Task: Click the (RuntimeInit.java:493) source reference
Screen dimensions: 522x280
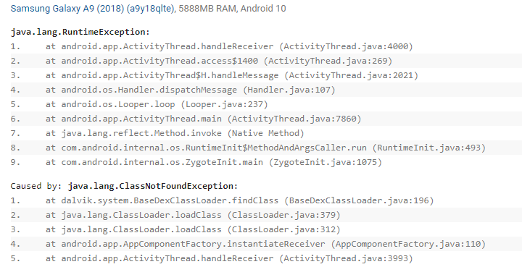Action: (428, 148)
